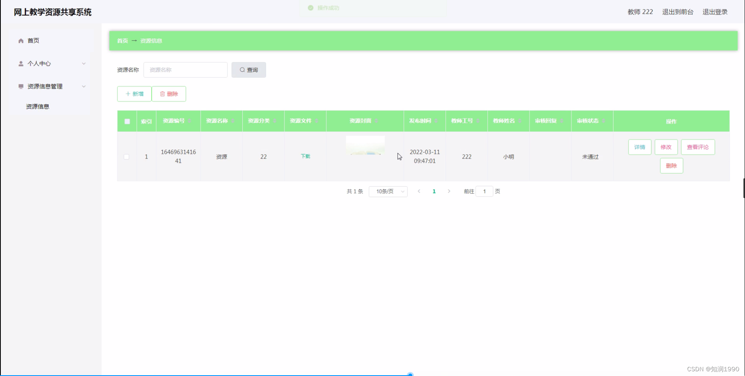
Task: Toggle the select-all checkbox in table header
Action: coord(127,121)
